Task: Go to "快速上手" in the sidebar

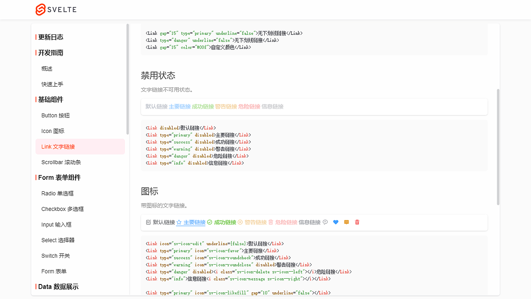Action: pyautogui.click(x=52, y=84)
